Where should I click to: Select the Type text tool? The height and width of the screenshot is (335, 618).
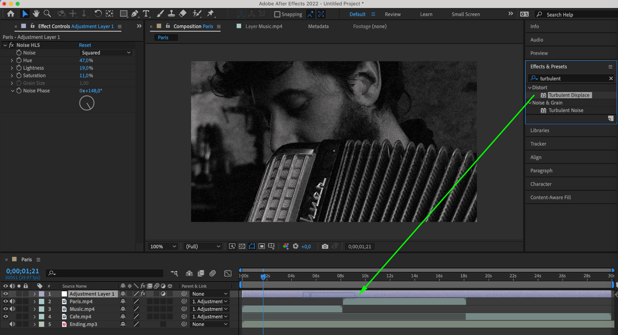pyautogui.click(x=146, y=14)
